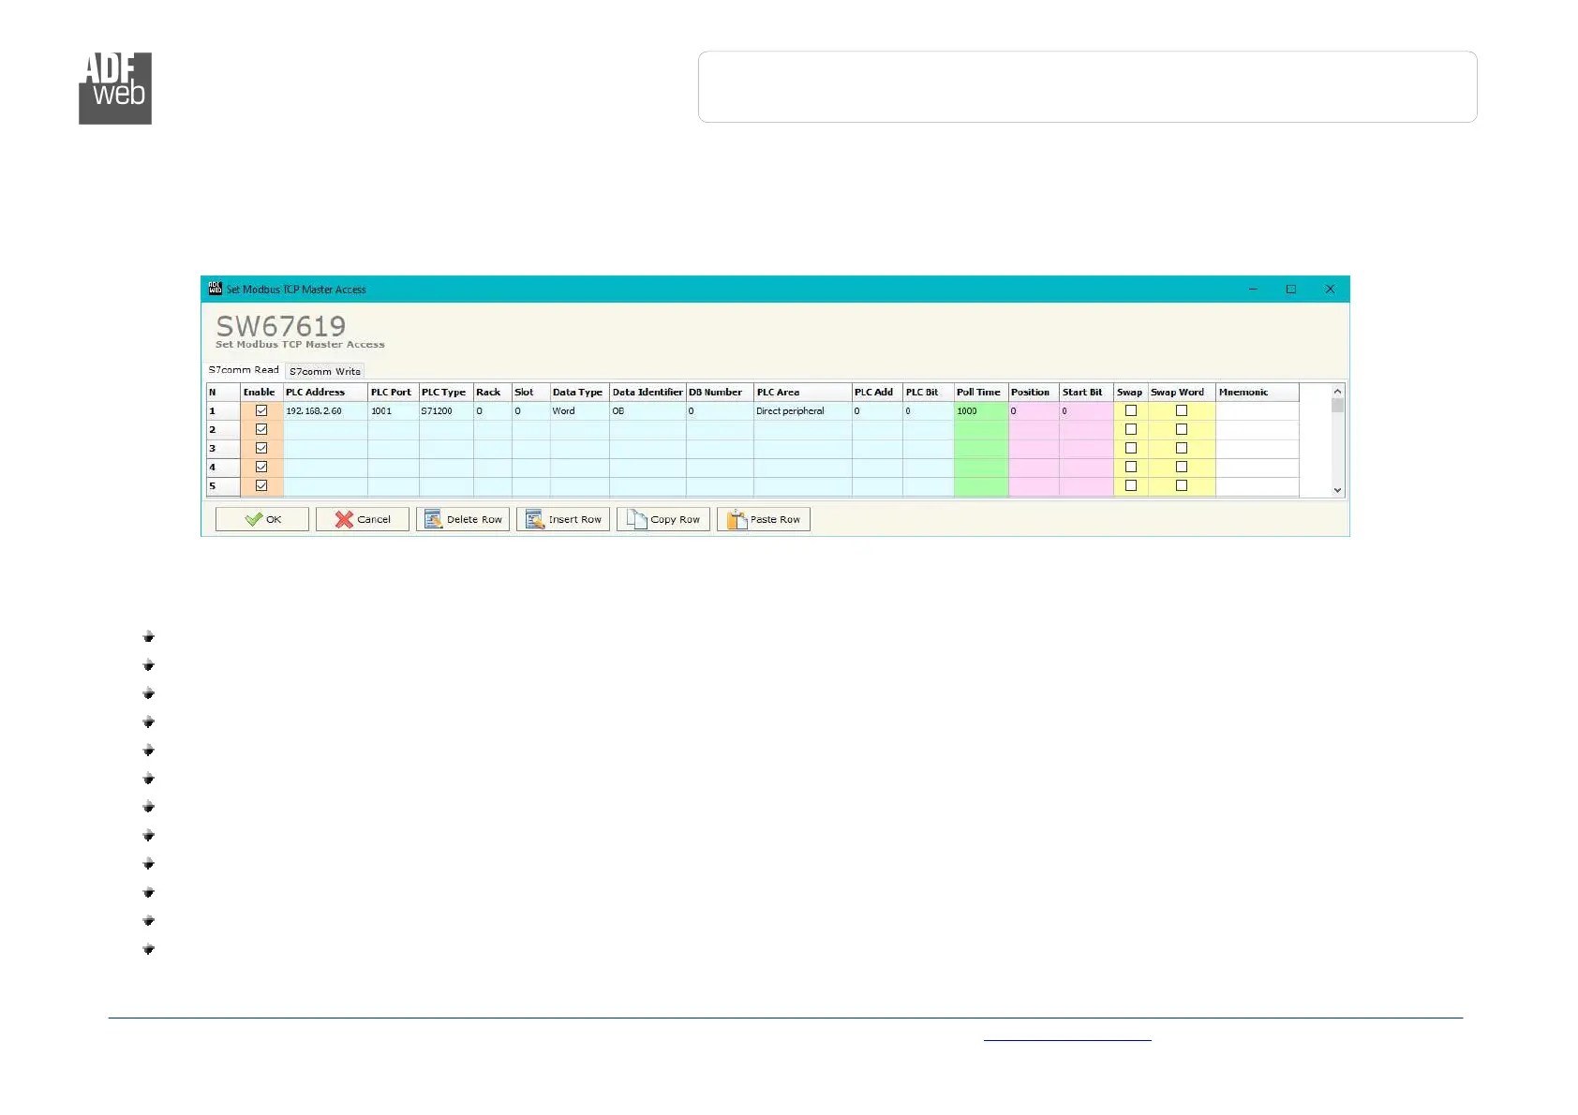Click the Mnemonic column header

click(x=1258, y=393)
